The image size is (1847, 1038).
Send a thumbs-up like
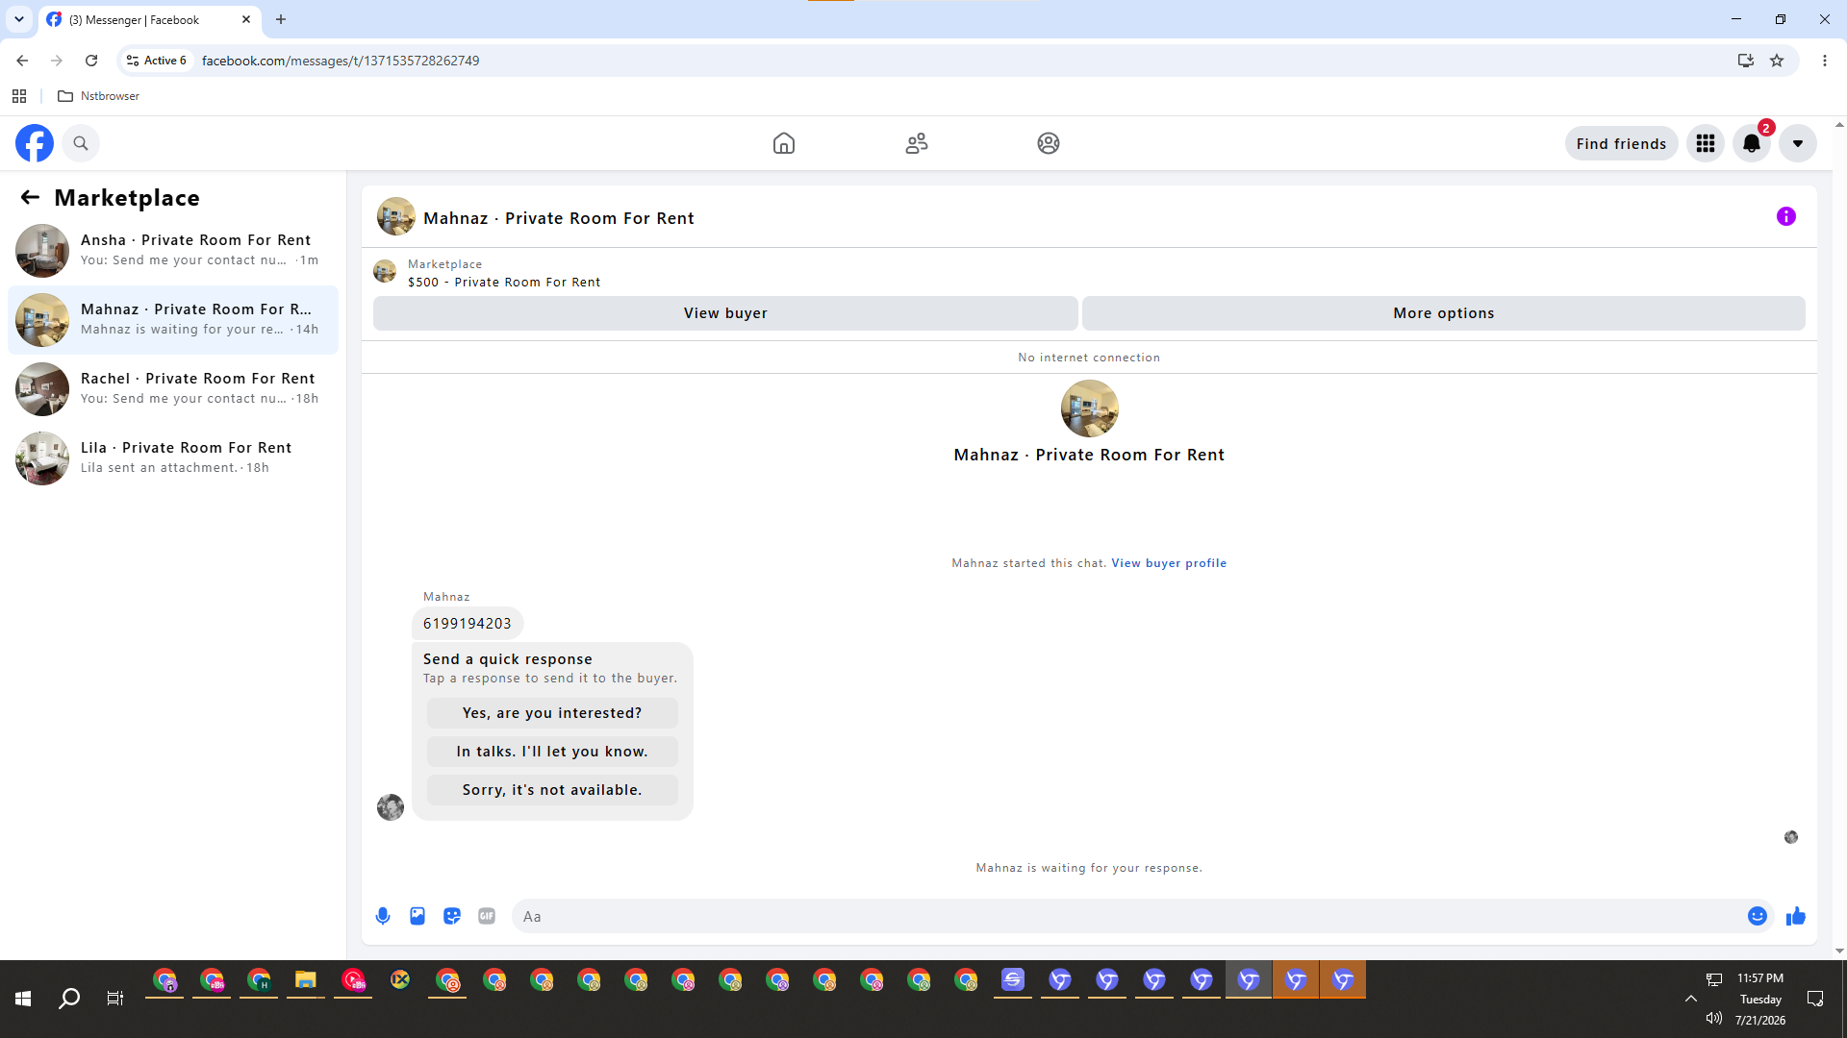tap(1796, 916)
